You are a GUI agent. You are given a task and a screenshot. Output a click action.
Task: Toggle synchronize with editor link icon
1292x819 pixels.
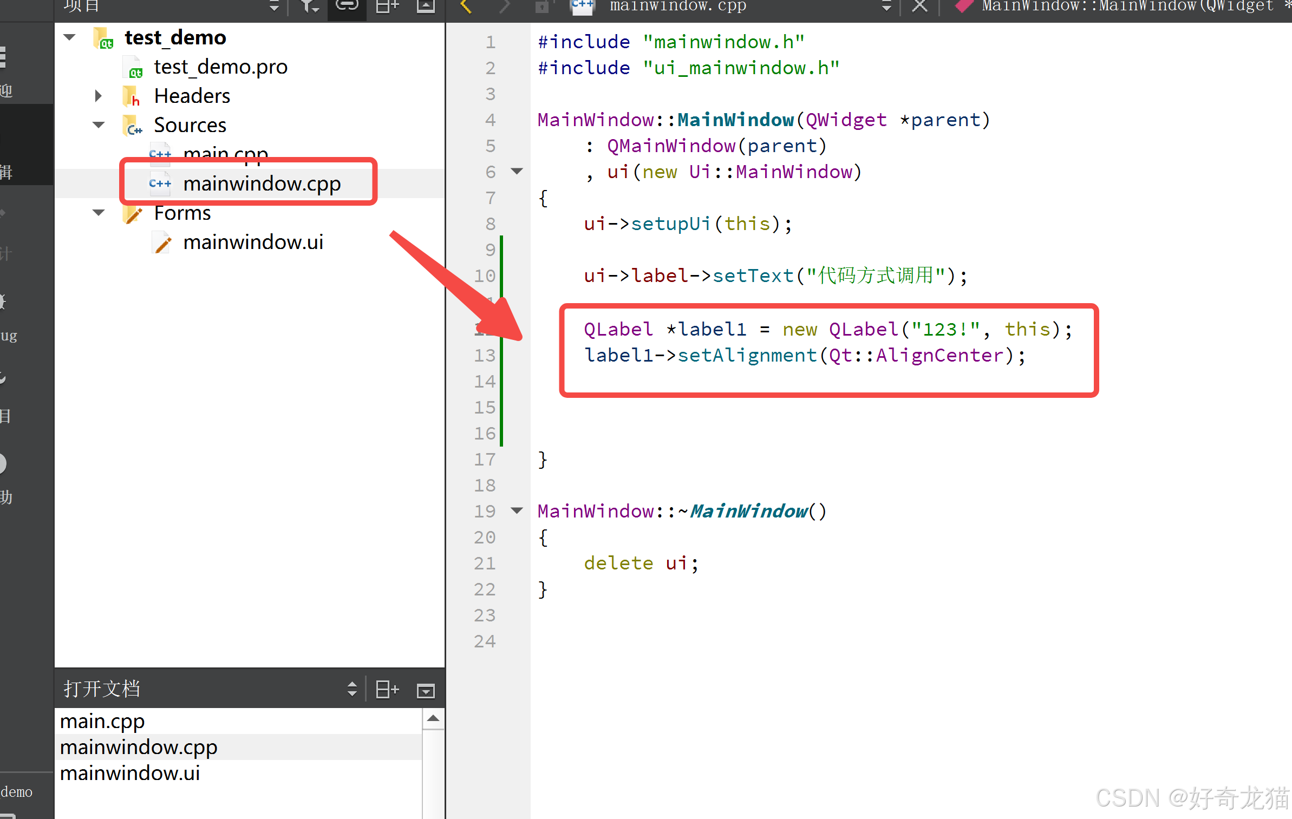[x=347, y=5]
